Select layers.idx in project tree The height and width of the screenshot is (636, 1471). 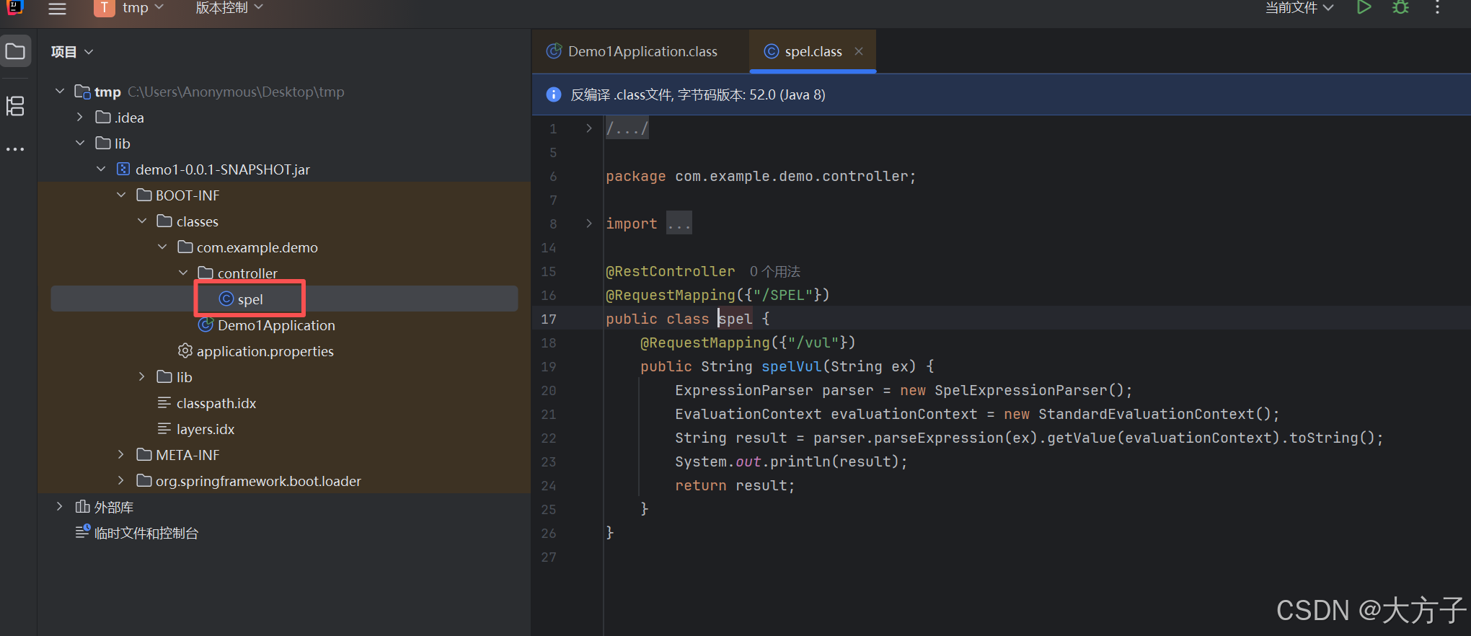tap(206, 429)
